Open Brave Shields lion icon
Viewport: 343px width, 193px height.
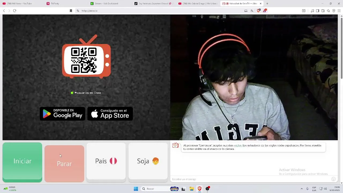259,10
